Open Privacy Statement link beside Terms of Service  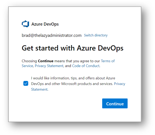[49, 66]
